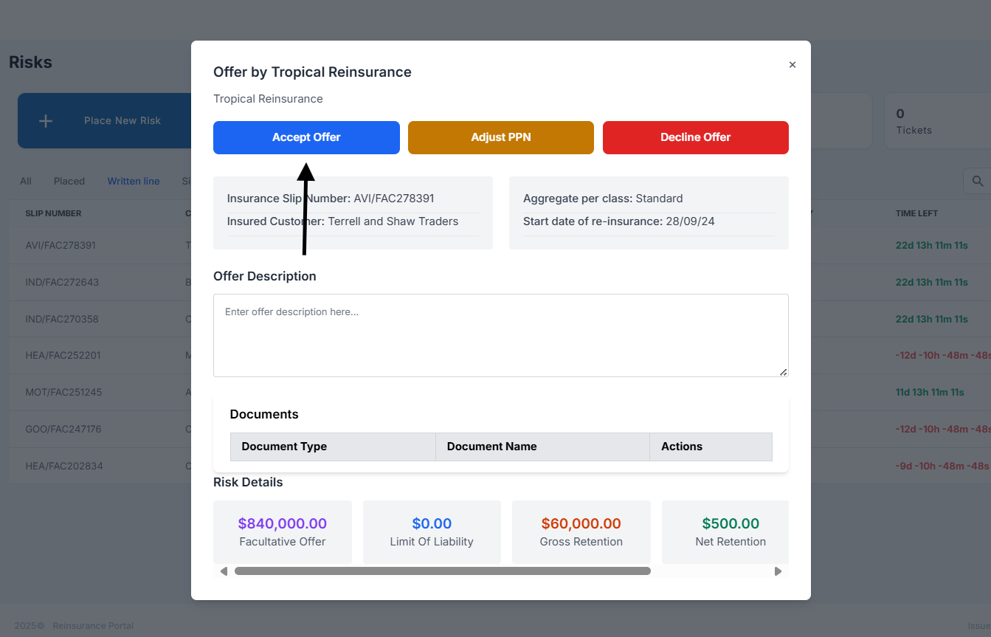991x637 pixels.
Task: Select the Facultative Offer amount card
Action: tap(282, 532)
